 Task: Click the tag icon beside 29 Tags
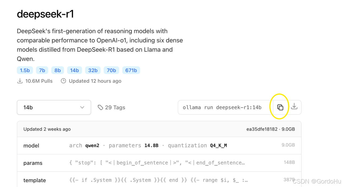[100, 107]
